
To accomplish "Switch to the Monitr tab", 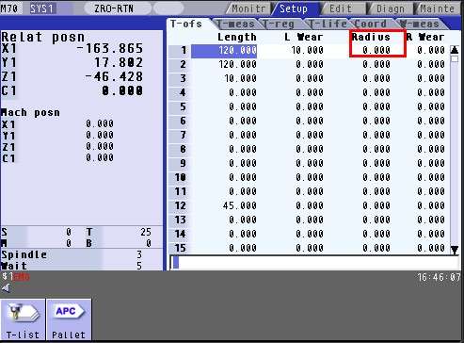I will [x=248, y=8].
